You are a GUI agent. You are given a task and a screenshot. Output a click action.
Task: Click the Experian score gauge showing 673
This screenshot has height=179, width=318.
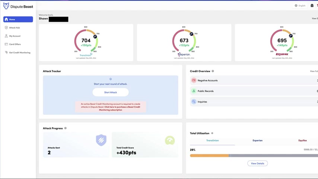(184, 41)
